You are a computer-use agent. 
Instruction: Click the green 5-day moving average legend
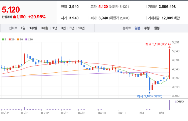coord(4,39)
